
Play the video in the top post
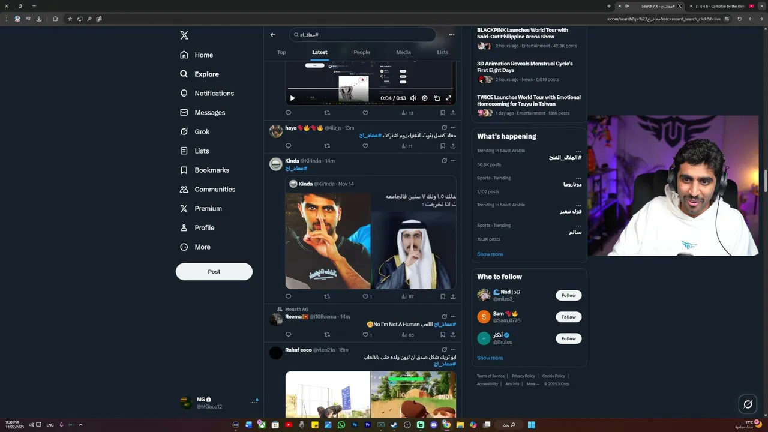coord(292,98)
